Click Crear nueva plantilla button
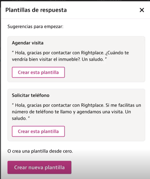 pos(39,167)
